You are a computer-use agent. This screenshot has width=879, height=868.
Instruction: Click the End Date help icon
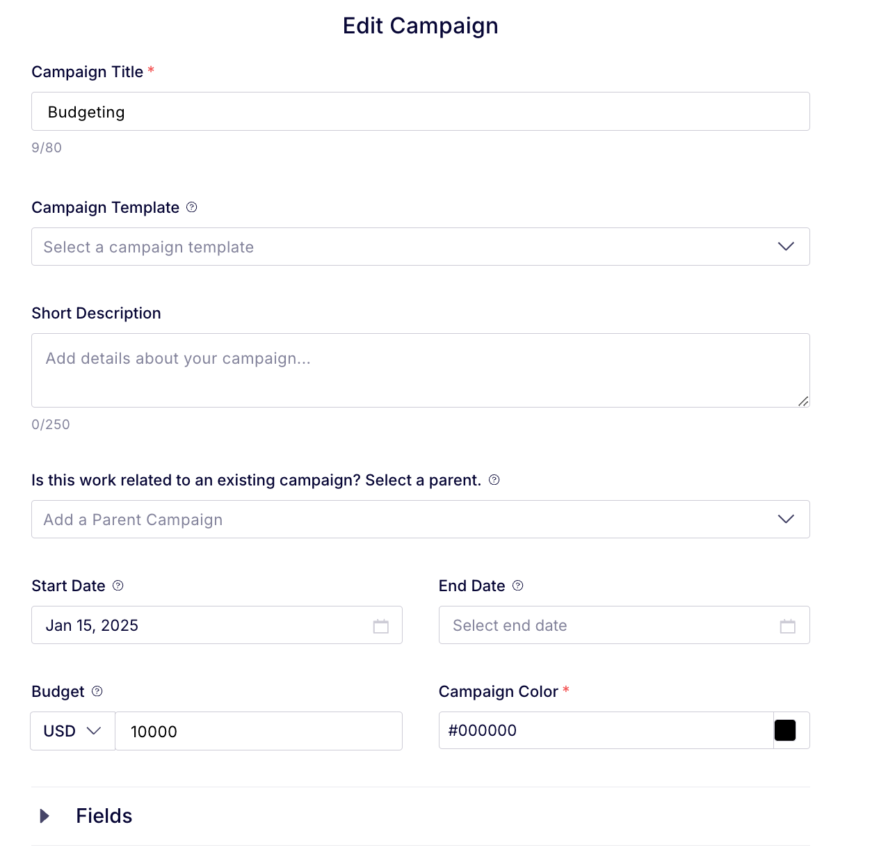tap(518, 586)
